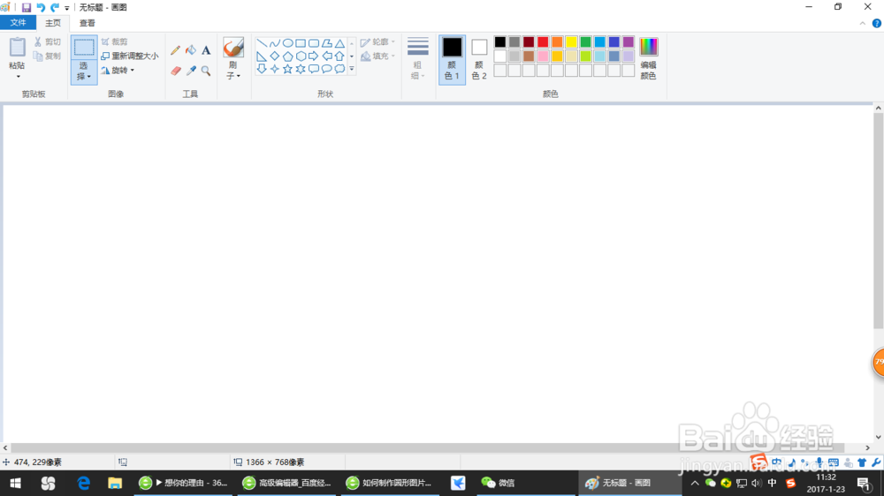Screen dimensions: 884x496
Task: Collapse the ribbon with the chevron
Action: point(863,23)
